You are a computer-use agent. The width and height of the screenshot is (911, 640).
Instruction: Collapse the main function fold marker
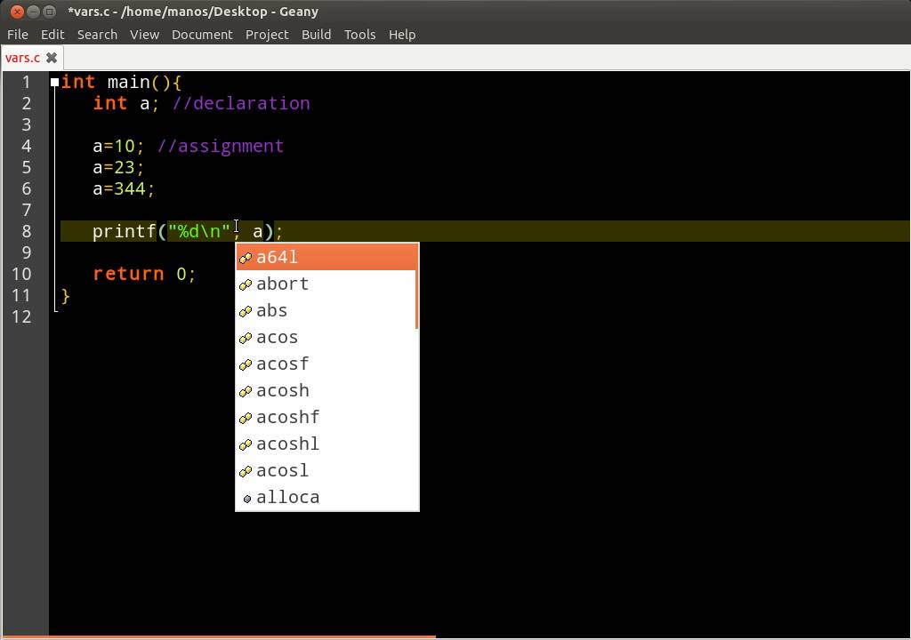pos(54,82)
